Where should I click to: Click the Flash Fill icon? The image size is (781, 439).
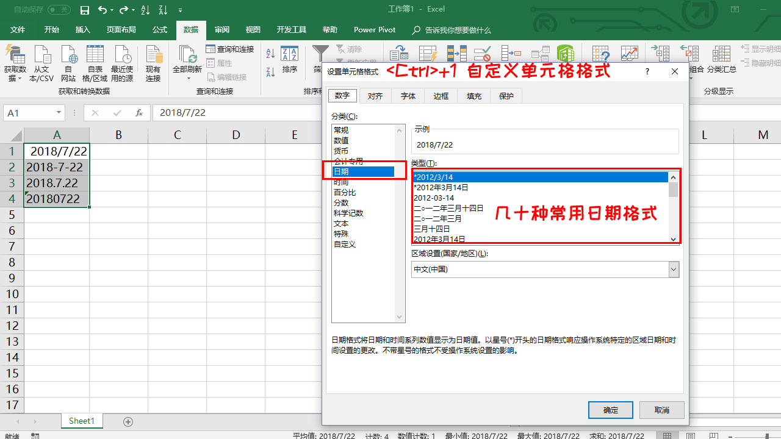(x=428, y=54)
